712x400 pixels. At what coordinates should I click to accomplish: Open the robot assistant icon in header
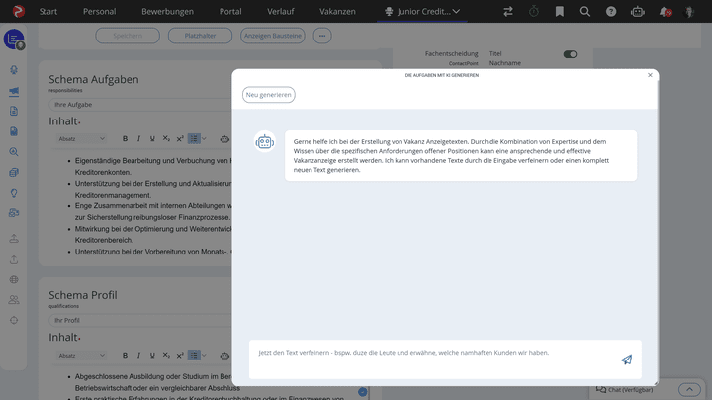638,12
